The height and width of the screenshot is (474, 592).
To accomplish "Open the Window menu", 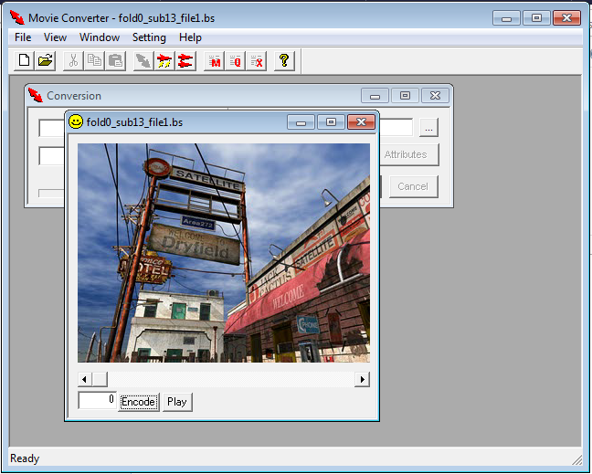I will 99,37.
